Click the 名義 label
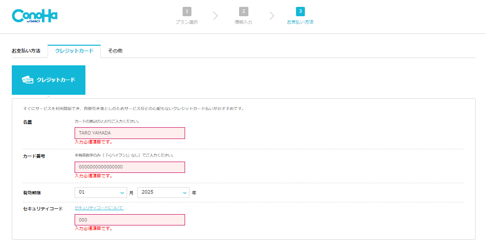The width and height of the screenshot is (486, 251). (27, 122)
